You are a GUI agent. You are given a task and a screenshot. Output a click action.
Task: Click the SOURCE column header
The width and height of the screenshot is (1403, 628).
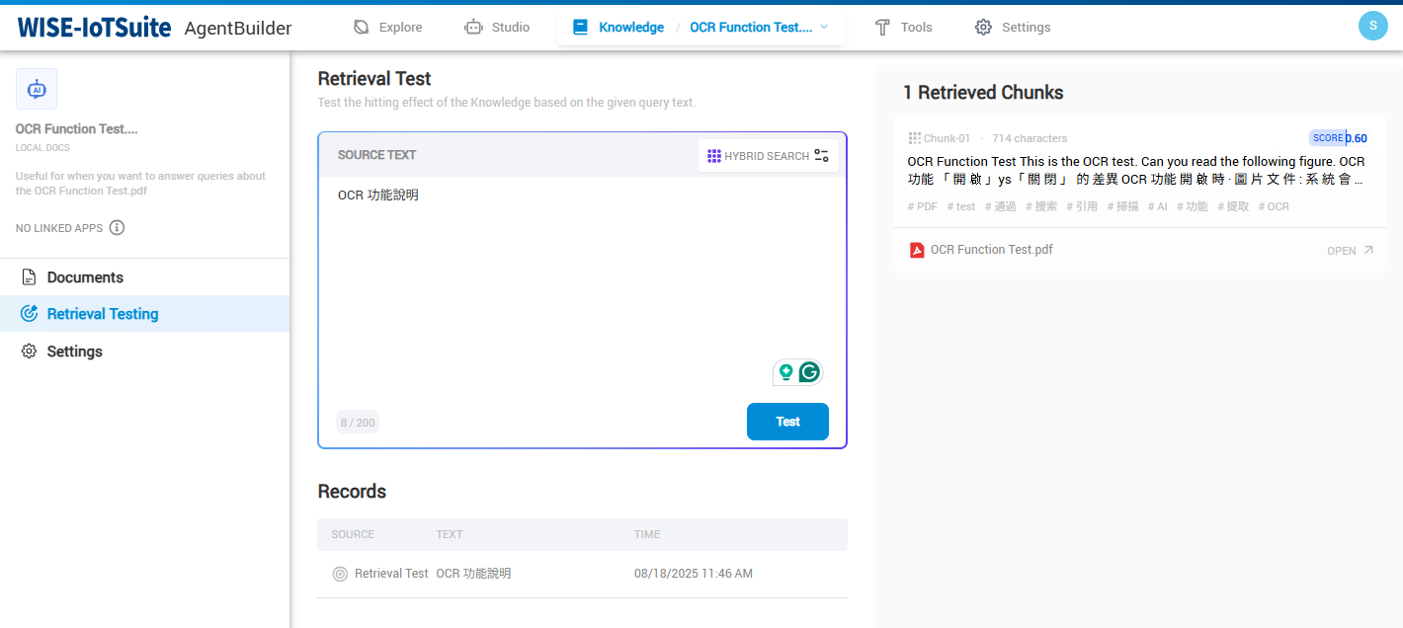(x=353, y=534)
